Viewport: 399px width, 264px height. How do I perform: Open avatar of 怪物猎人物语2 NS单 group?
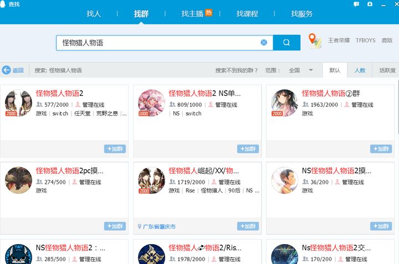click(151, 103)
